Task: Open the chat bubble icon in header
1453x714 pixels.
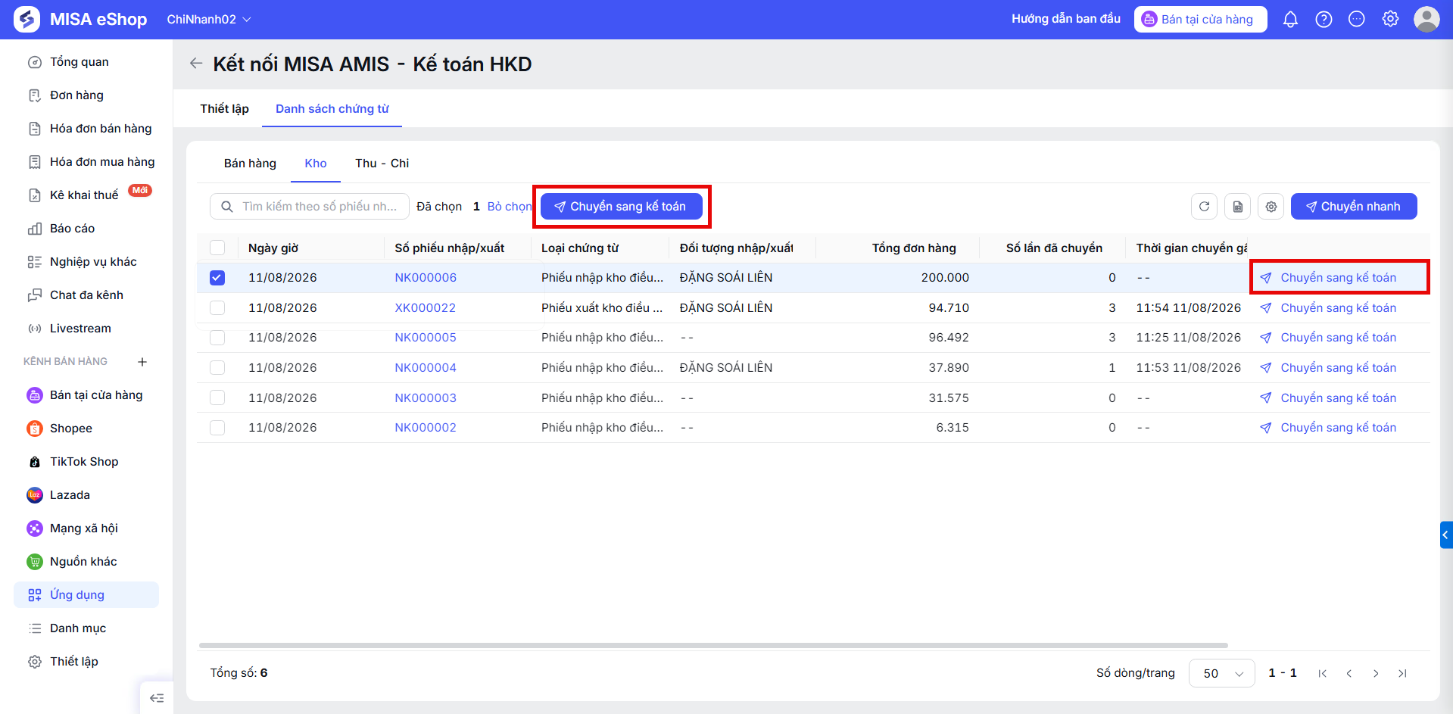Action: pos(1357,19)
